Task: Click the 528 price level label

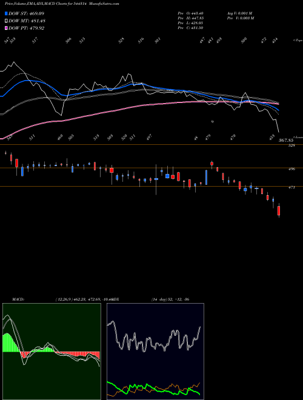Action: click(x=291, y=145)
